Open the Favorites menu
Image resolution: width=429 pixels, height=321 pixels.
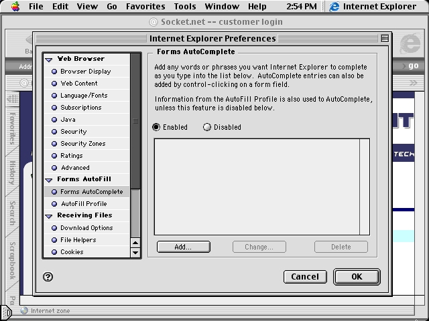[145, 6]
